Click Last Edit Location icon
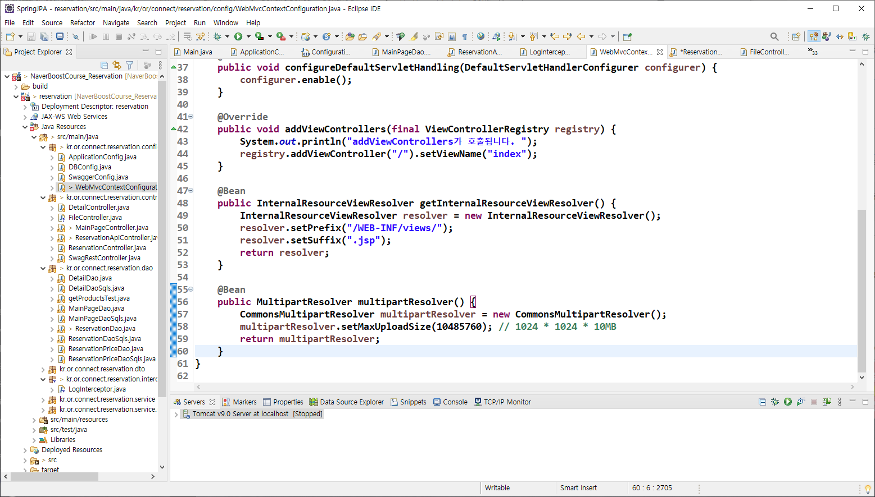Screen dimensions: 875x497 pyautogui.click(x=555, y=36)
